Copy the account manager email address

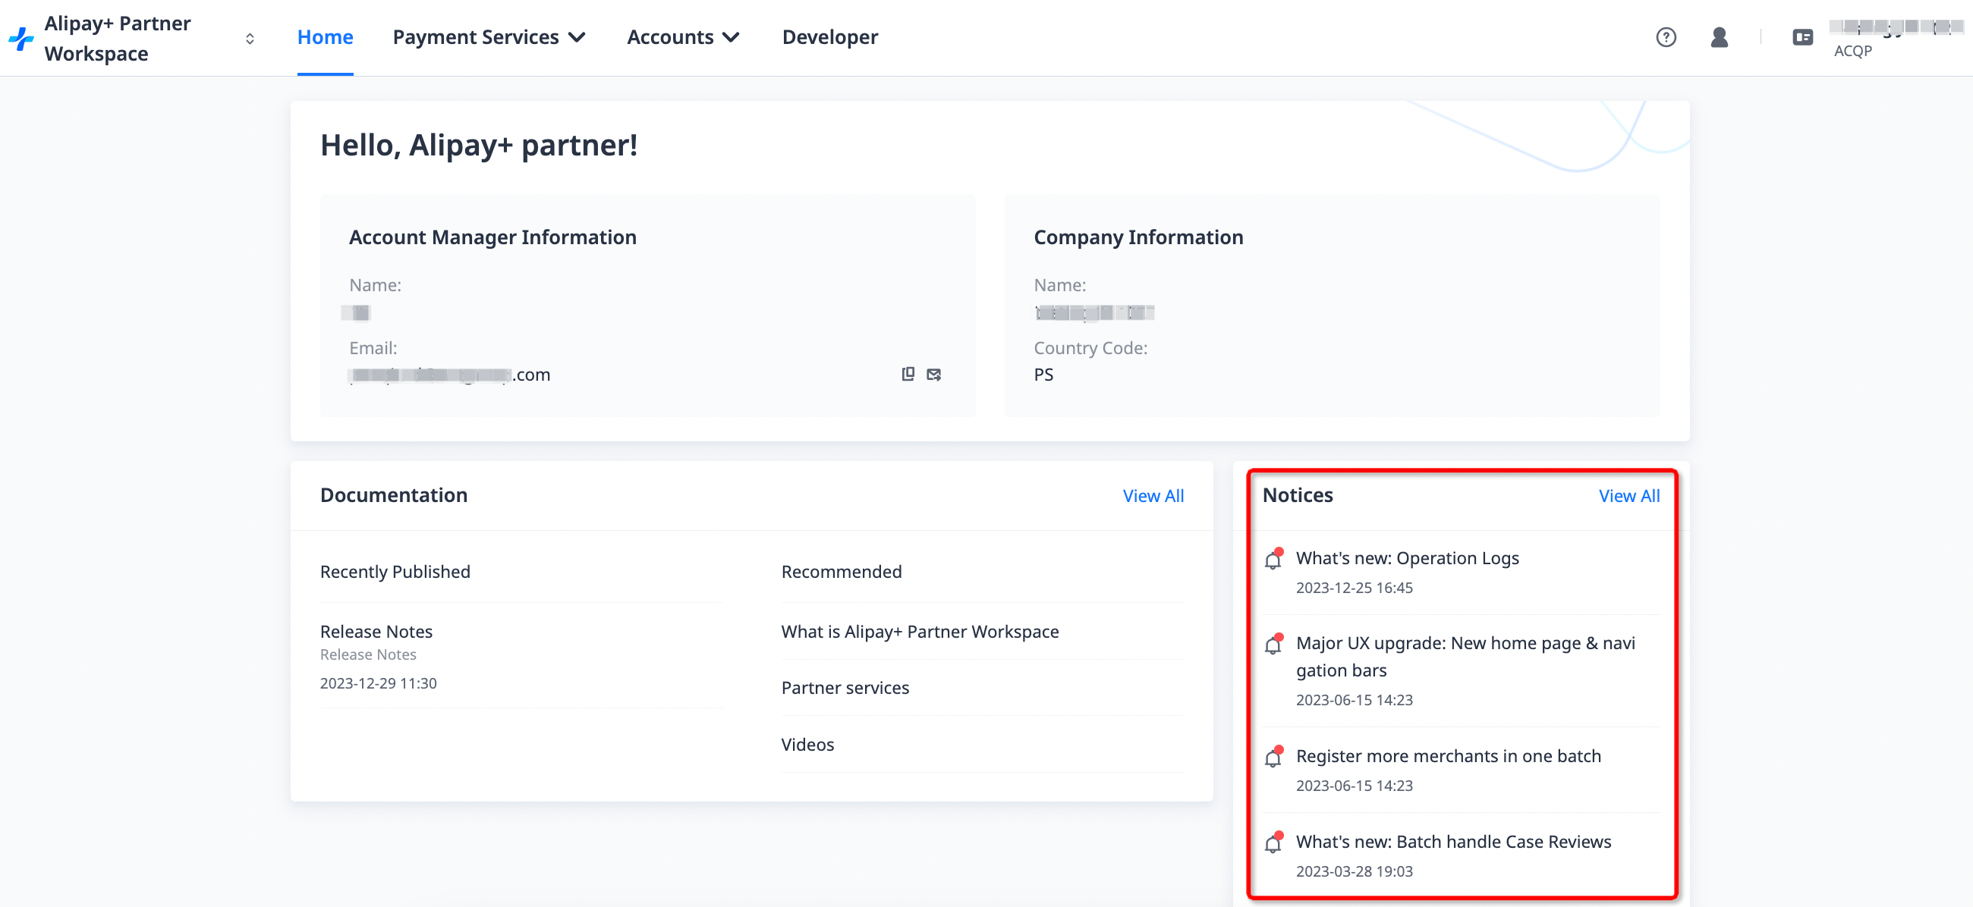coord(908,375)
